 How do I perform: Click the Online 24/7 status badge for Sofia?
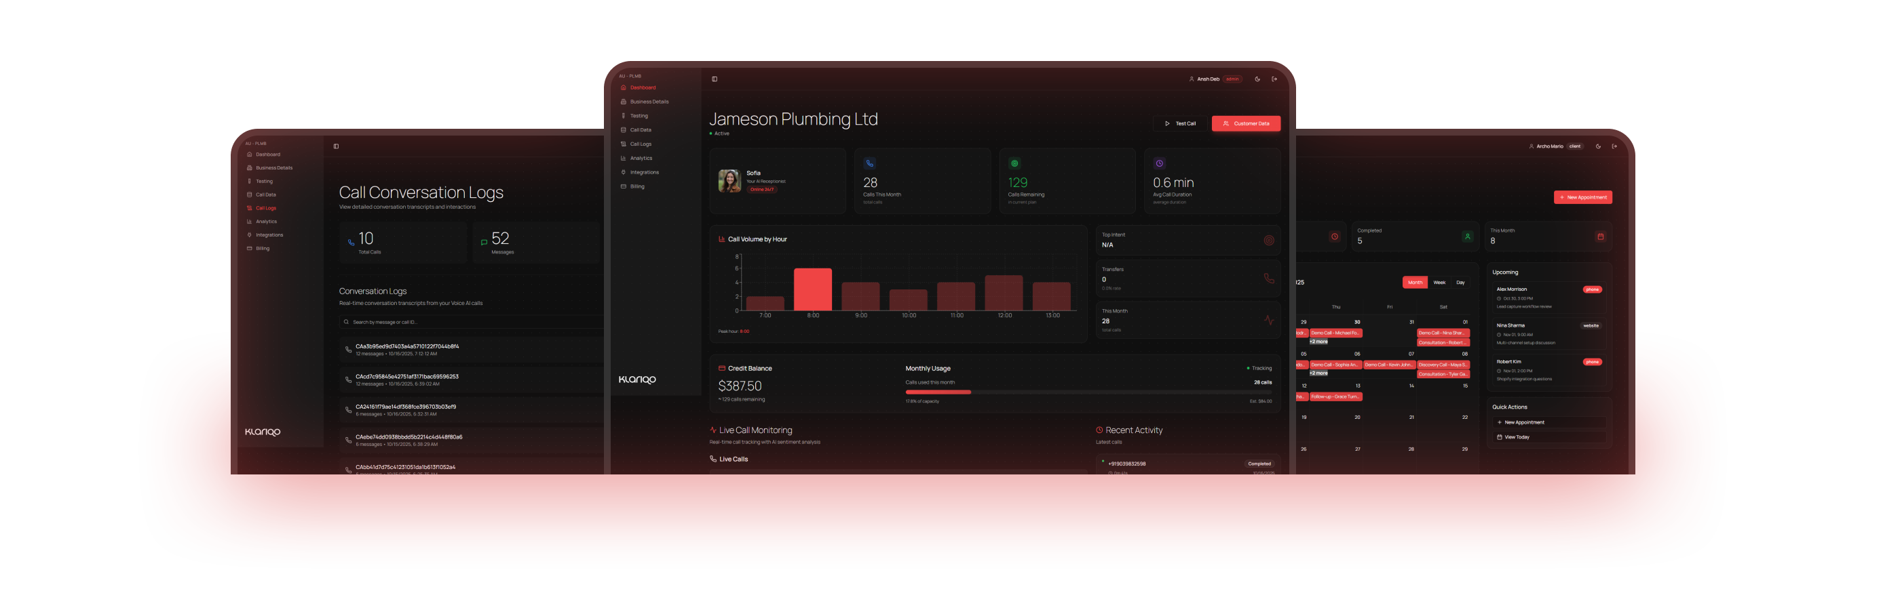point(763,189)
